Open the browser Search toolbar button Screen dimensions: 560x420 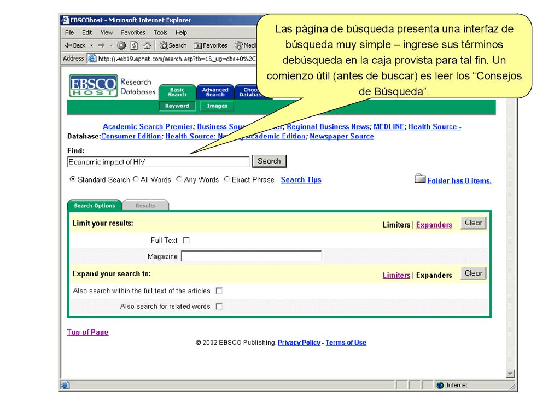[173, 45]
